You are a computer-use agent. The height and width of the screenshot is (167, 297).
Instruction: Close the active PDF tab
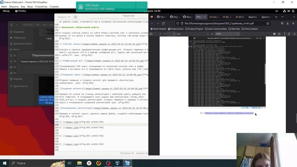pyautogui.click(x=205, y=17)
